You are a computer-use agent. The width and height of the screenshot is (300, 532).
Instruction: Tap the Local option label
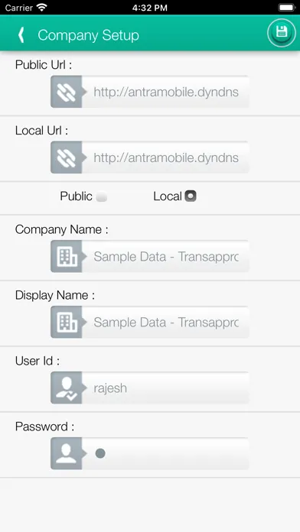[x=168, y=196]
